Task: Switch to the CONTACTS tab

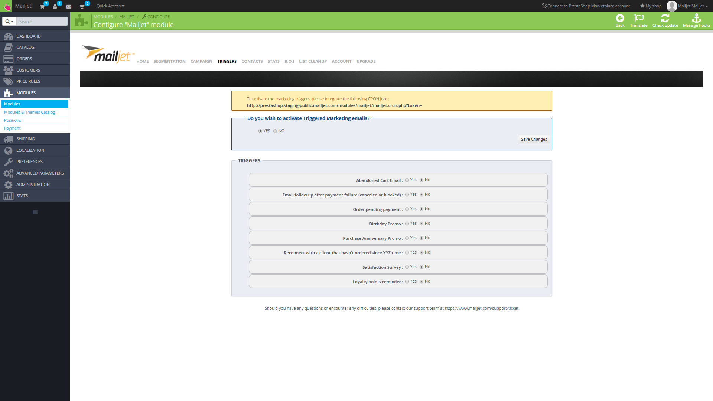Action: pyautogui.click(x=252, y=61)
